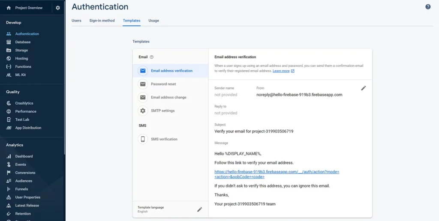
Task: Click the Quality section header
Action: (13, 92)
